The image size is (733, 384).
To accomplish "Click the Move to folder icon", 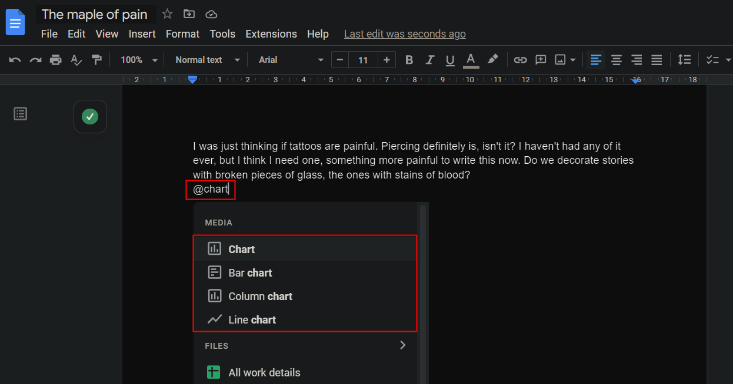I will [189, 14].
